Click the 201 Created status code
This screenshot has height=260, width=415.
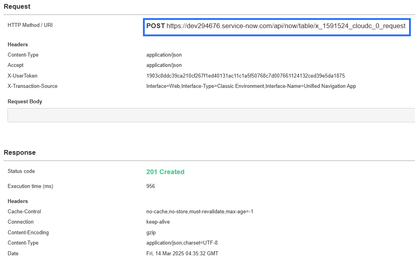click(x=165, y=172)
